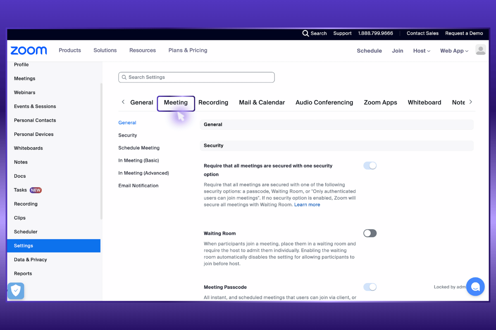Open the Resources menu
The height and width of the screenshot is (330, 496).
tap(143, 50)
